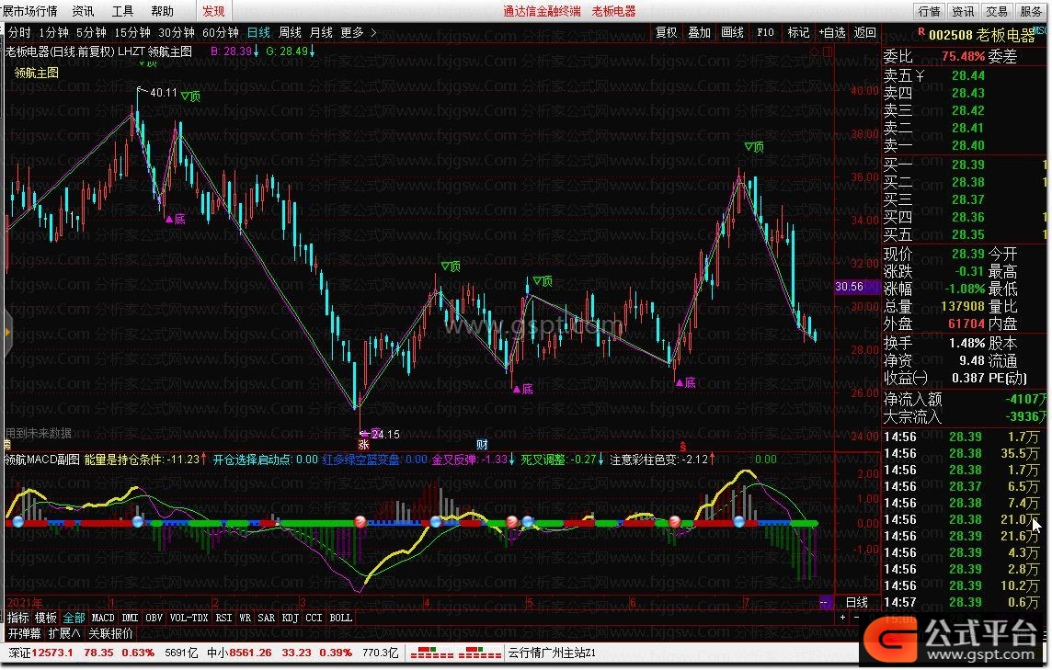
Task: Switch indicator to KDJ
Action: pos(290,618)
